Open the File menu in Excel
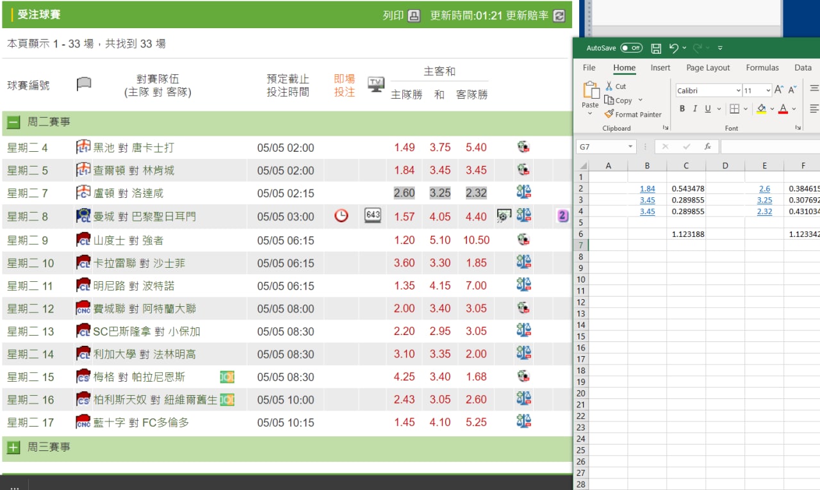 pos(589,68)
